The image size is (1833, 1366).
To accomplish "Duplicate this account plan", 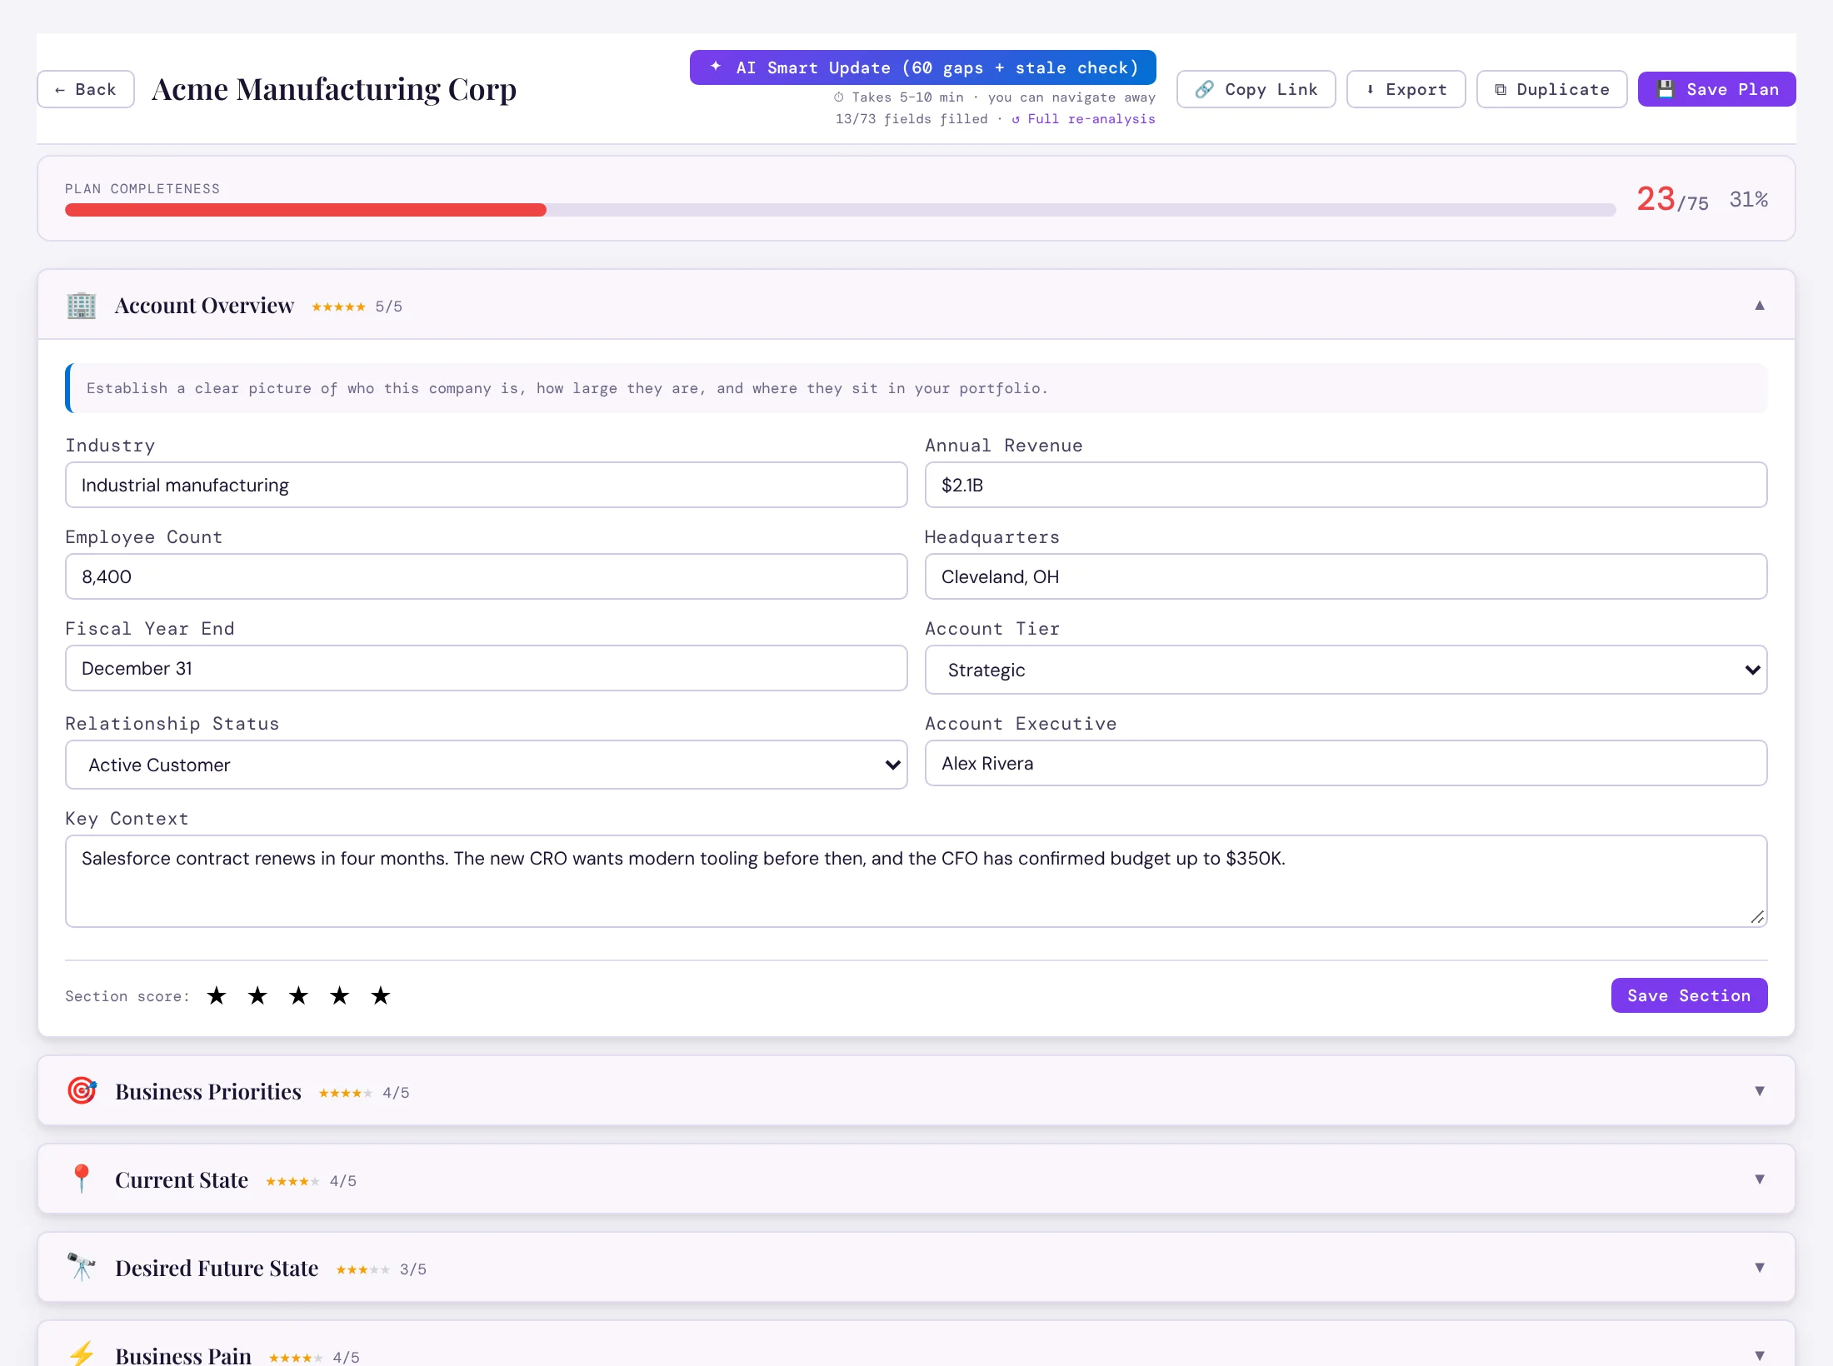I will click(1551, 89).
